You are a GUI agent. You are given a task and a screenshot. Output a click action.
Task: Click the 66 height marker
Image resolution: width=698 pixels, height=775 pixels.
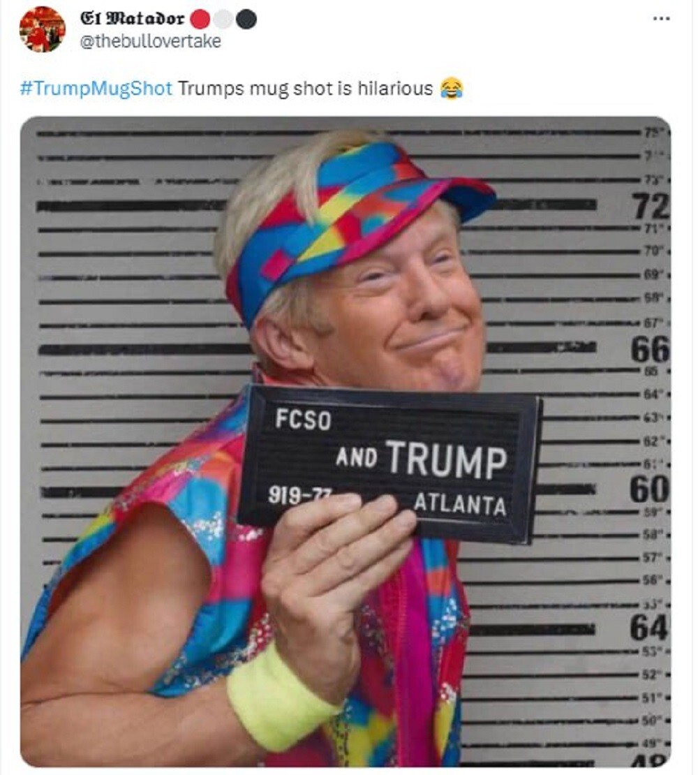(650, 349)
